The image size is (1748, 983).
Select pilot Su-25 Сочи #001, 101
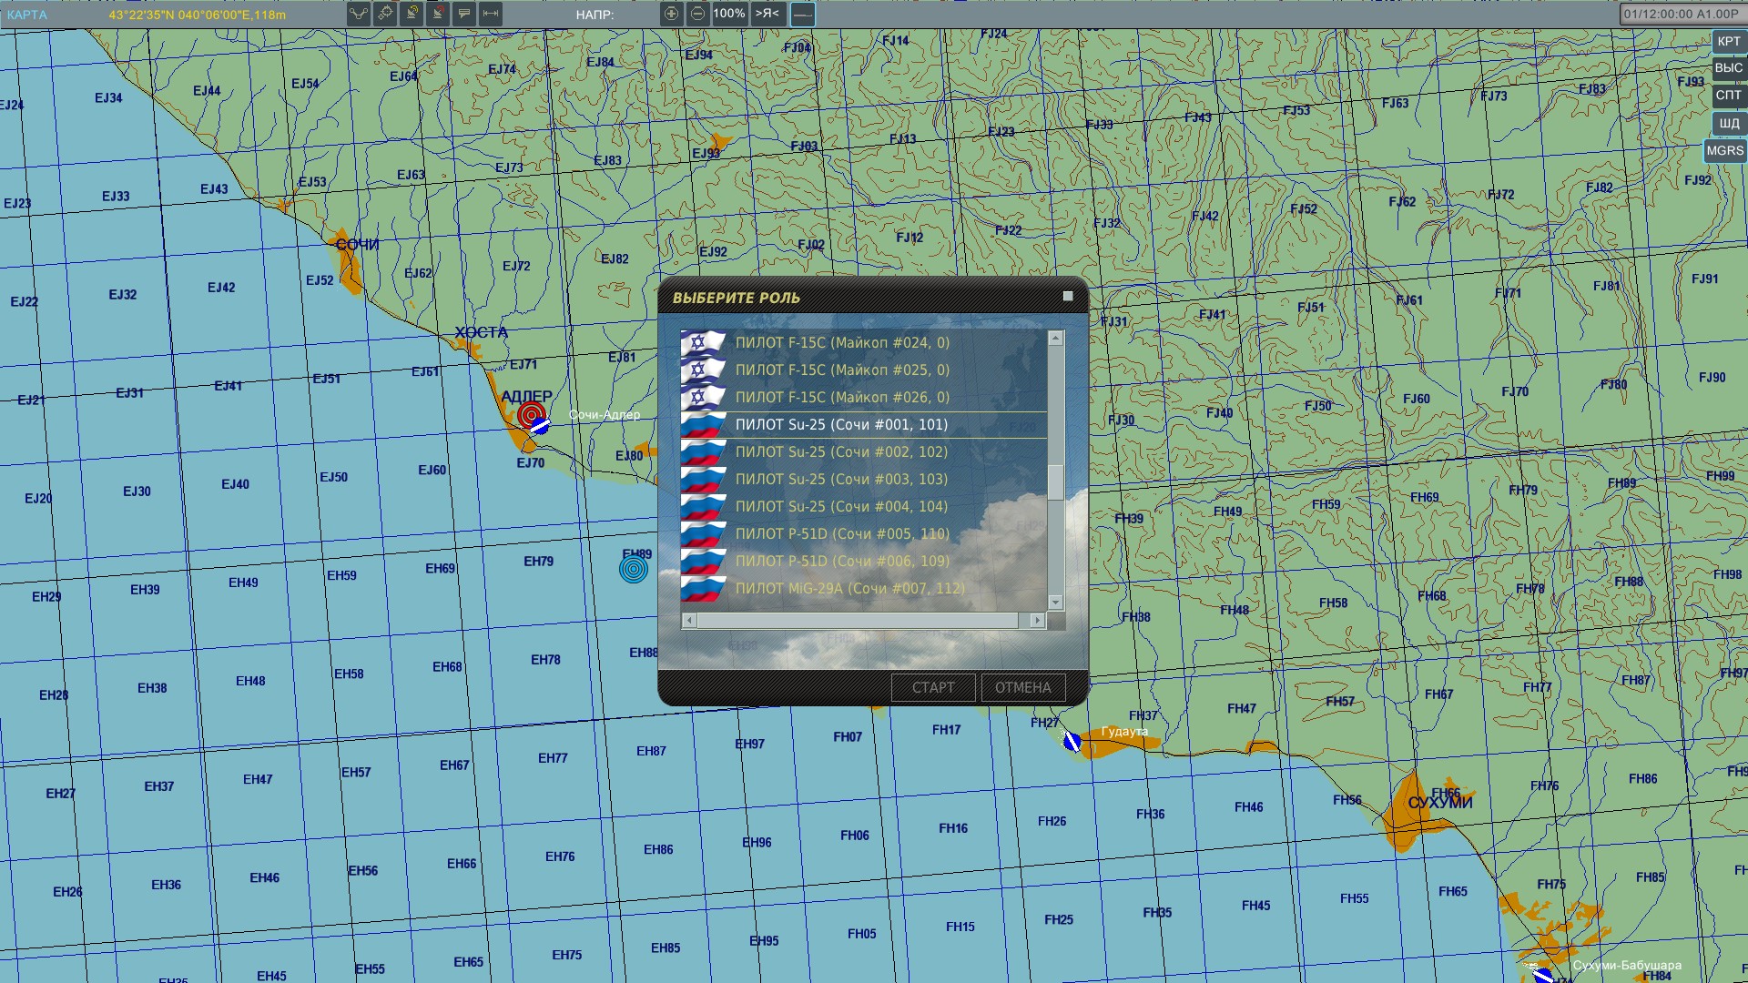click(864, 424)
